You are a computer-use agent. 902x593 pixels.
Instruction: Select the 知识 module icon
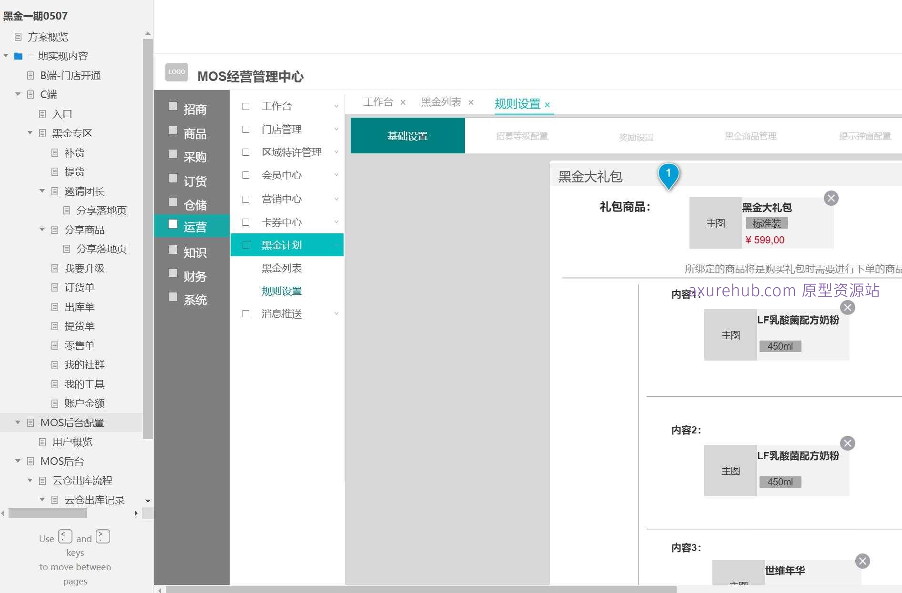click(x=173, y=250)
